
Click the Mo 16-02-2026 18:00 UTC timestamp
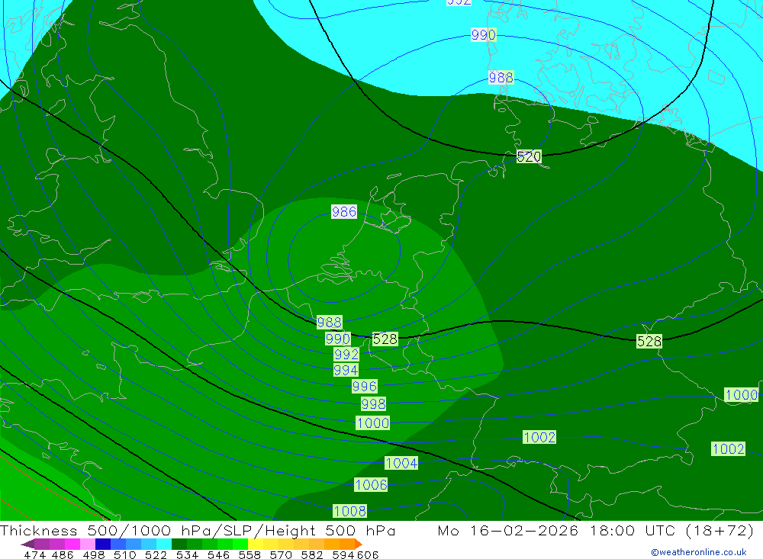point(595,531)
